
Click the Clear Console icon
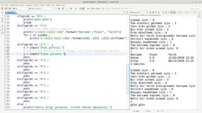(163, 13)
